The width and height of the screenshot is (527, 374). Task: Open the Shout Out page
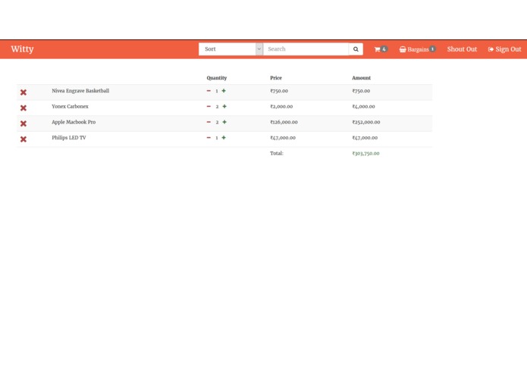coord(462,49)
